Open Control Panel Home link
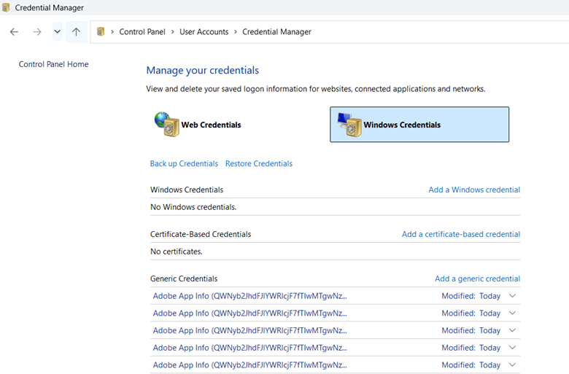Image resolution: width=569 pixels, height=374 pixels. coord(54,64)
